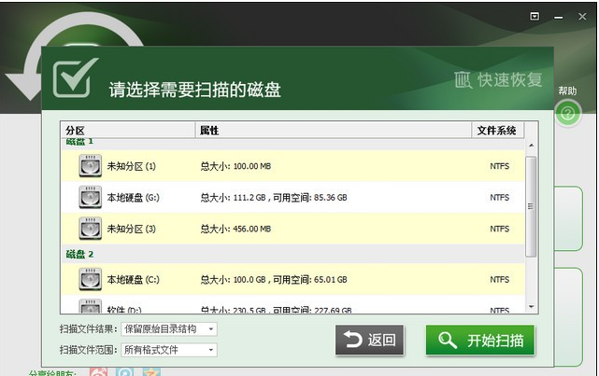Viewport: 599px width, 376px height.
Task: Minimize the recovery window
Action: [559, 17]
